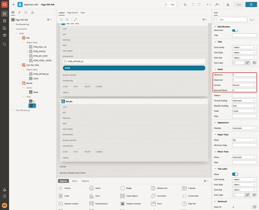
Task: Zoom out the layout view
Action: (61, 19)
